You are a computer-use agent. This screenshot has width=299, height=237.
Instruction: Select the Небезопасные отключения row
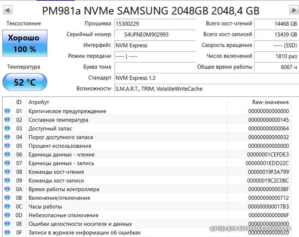(147, 215)
